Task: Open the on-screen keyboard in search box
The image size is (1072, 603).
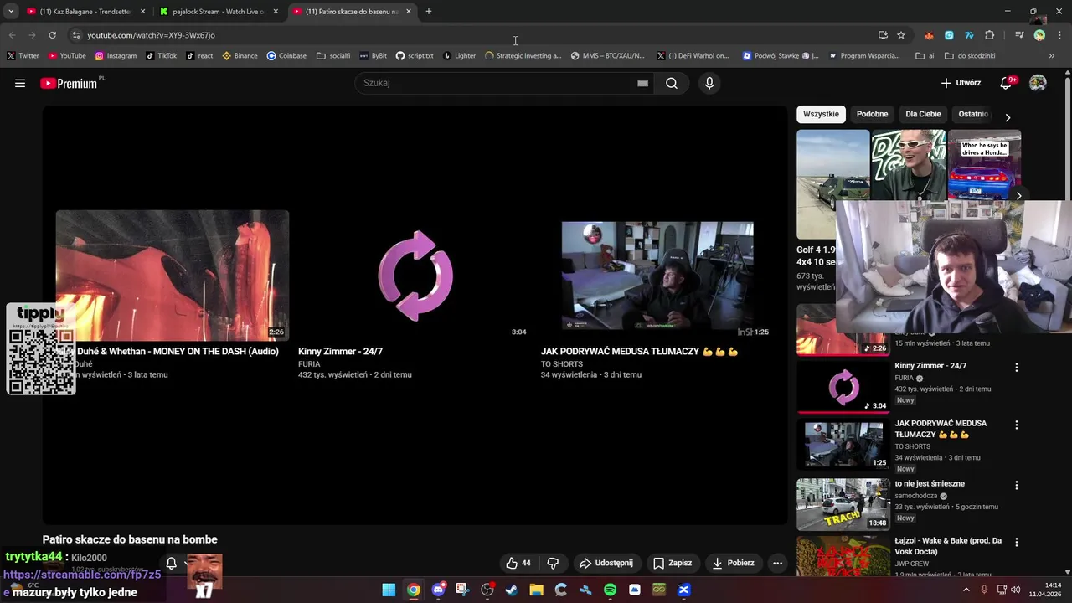Action: [x=642, y=83]
